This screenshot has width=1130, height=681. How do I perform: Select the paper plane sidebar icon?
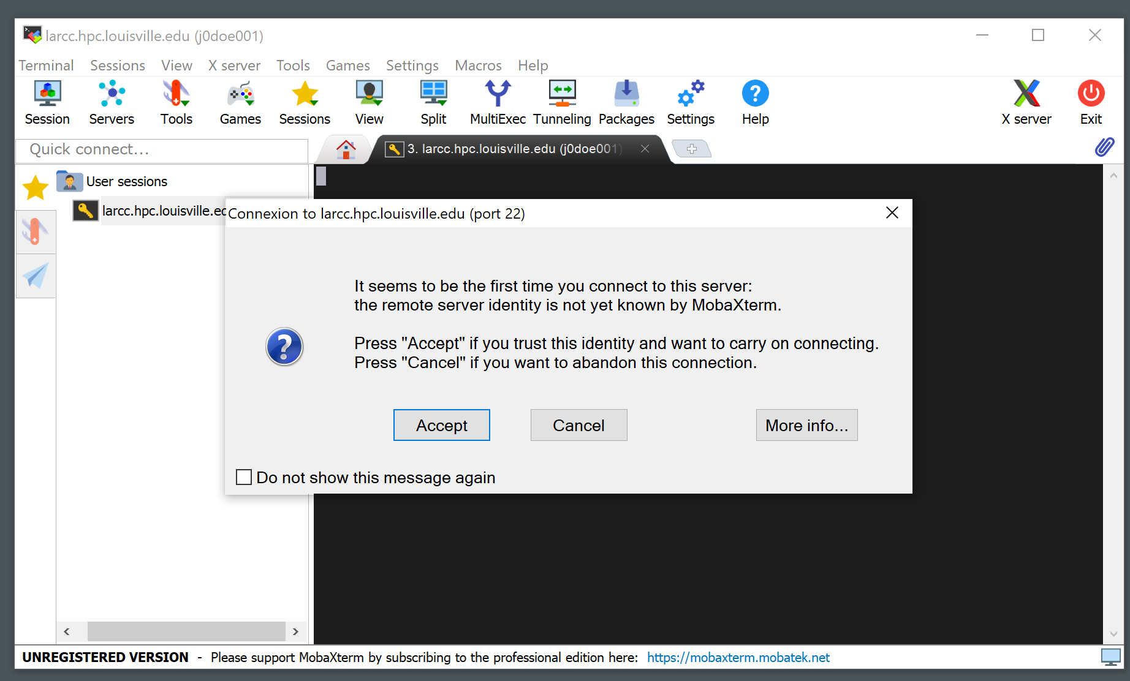[x=36, y=276]
